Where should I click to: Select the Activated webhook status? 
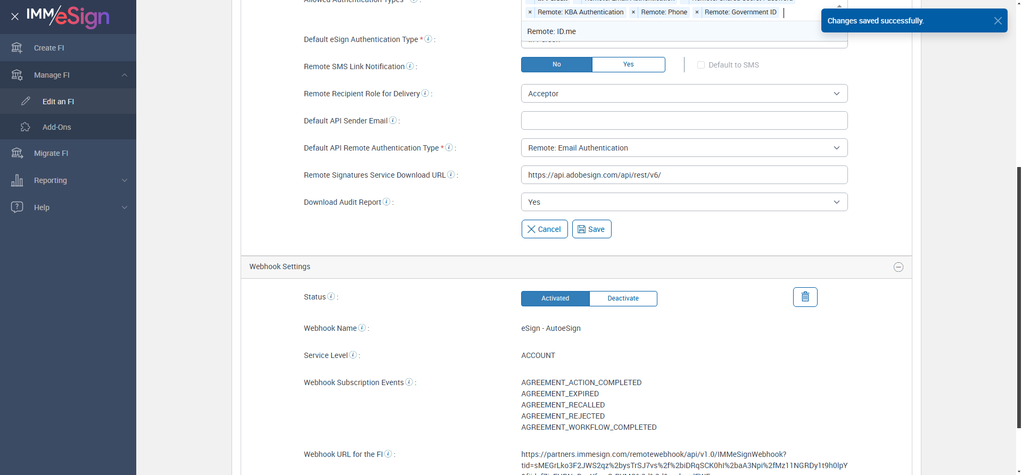[555, 298]
